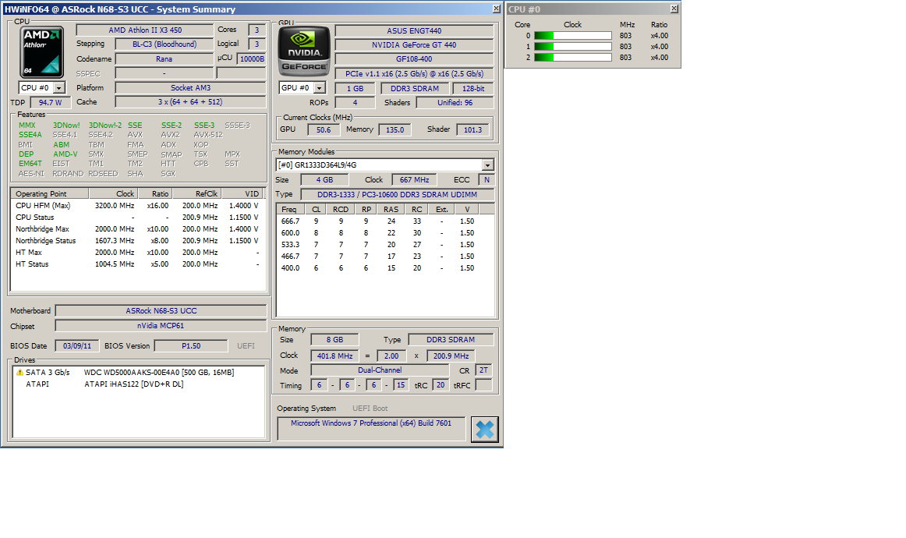This screenshot has height=538, width=906.
Task: Select the Northbridge Max row
Action: coord(137,228)
